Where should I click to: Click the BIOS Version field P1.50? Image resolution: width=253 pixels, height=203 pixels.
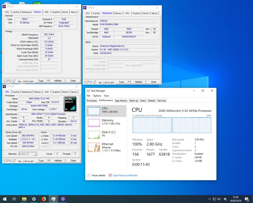point(129,49)
